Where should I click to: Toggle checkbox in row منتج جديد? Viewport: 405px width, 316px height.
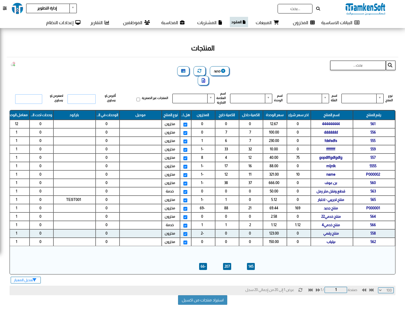click(185, 209)
